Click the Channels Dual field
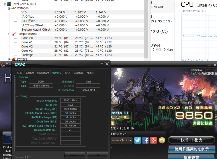Screen dimensions: 217x159 [88, 82]
